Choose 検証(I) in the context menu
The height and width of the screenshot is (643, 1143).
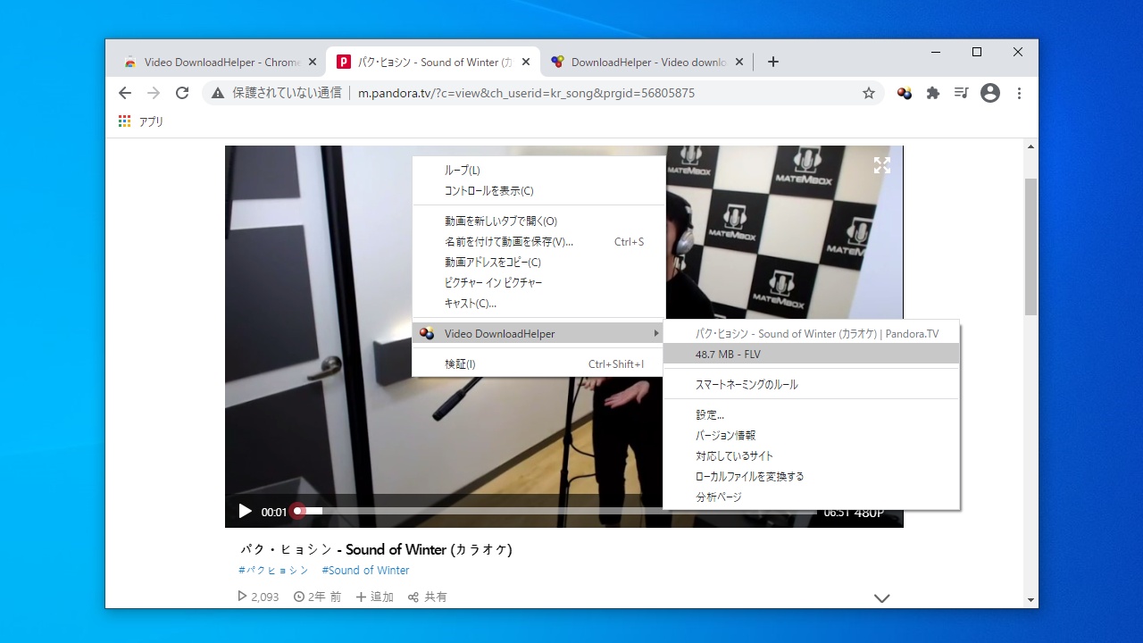(538, 364)
